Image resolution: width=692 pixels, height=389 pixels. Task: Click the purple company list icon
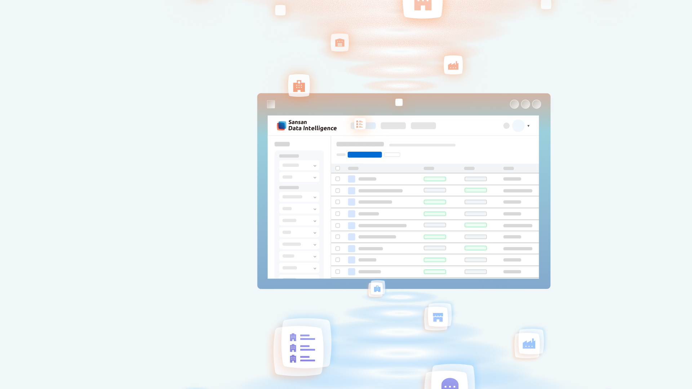click(x=302, y=348)
